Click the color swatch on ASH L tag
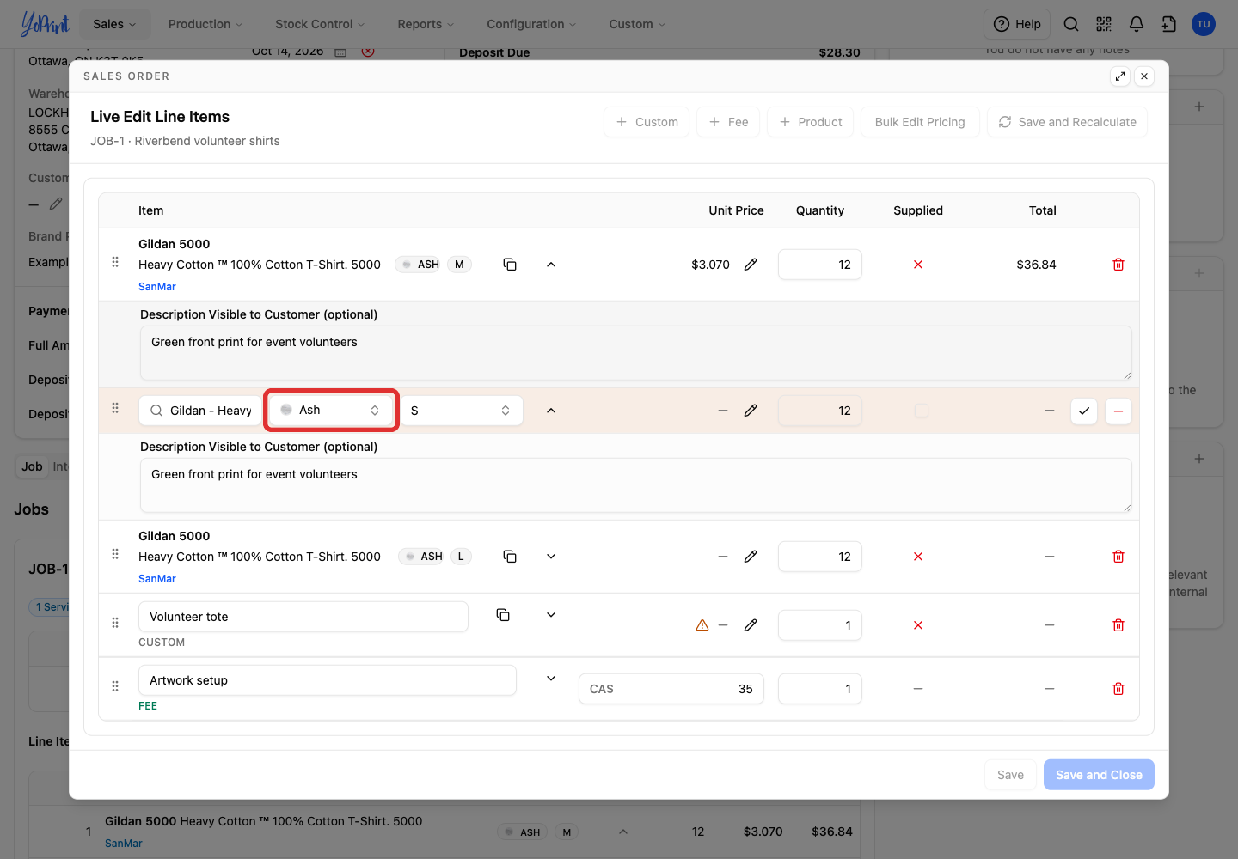The width and height of the screenshot is (1238, 859). click(410, 557)
